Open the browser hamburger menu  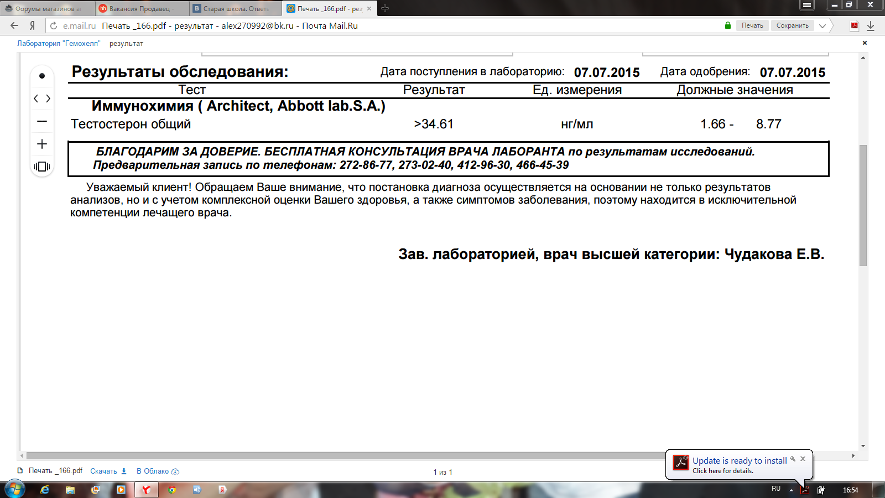coord(807,5)
